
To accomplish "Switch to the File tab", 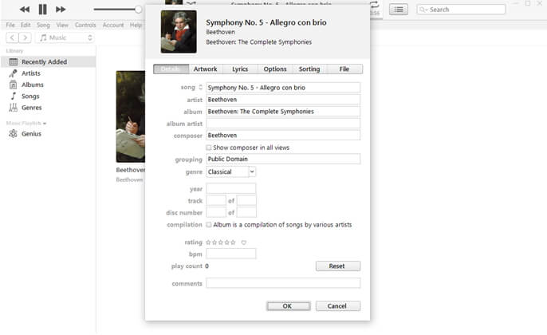I will (344, 69).
